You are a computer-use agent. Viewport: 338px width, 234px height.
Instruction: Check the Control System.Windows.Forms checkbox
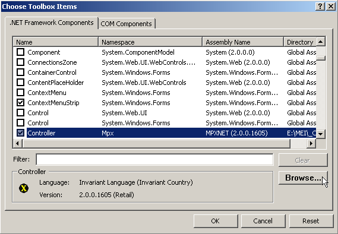(20, 123)
